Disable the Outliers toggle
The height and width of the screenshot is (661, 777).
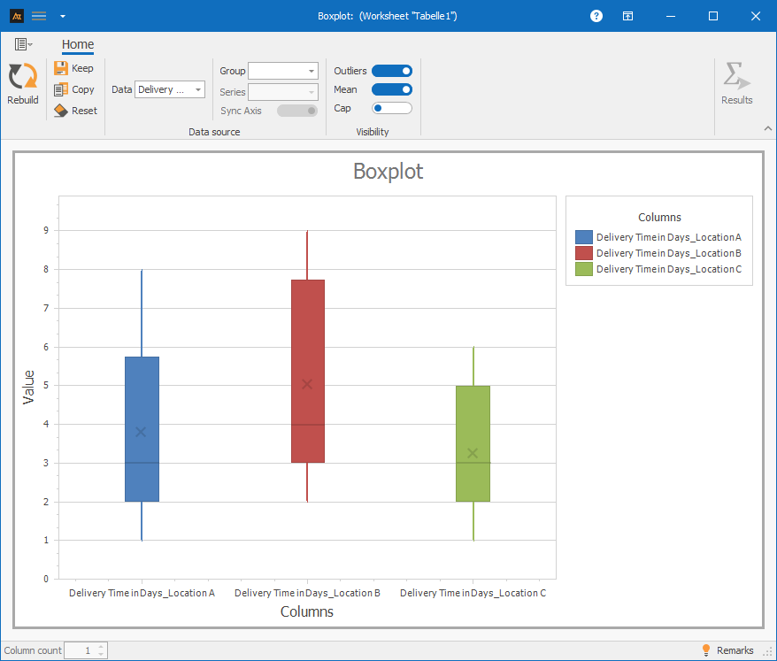[391, 71]
